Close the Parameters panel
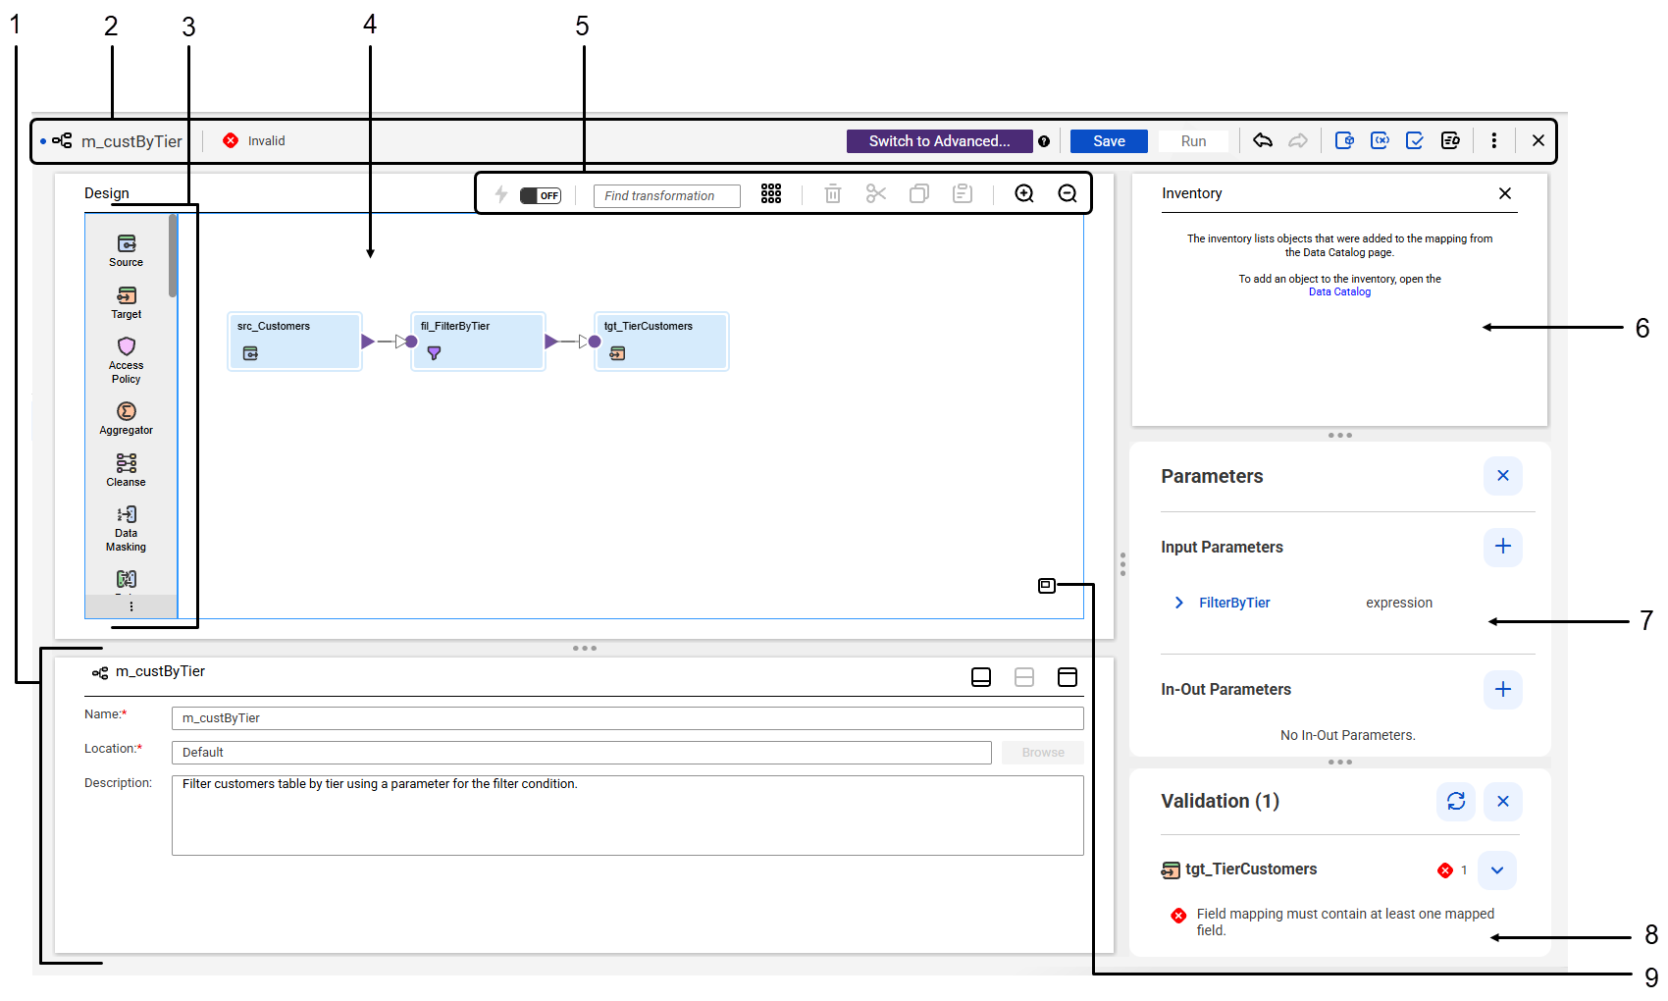Screen dimensions: 1668x1001 [1503, 476]
